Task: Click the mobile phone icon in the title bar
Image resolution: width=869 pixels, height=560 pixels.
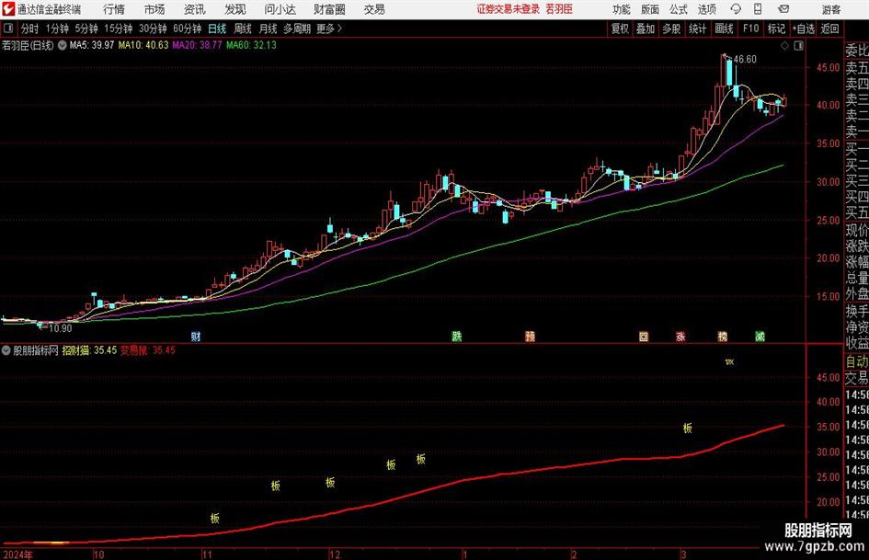Action: [758, 9]
